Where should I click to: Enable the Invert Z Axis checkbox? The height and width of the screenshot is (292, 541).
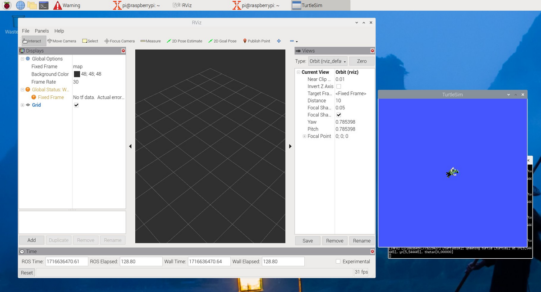click(339, 86)
